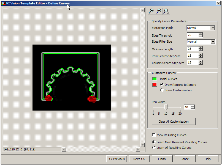Open Help for Define Curves
Image resolution: width=222 pixels, height=165 pixels.
coord(208,159)
